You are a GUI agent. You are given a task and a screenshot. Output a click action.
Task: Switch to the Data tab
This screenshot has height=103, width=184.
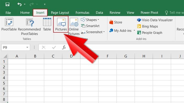click(99, 13)
